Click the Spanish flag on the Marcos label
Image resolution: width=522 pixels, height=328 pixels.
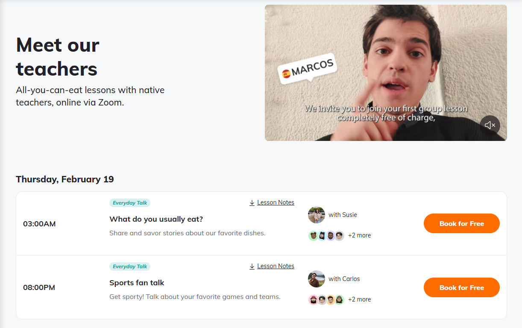(x=286, y=73)
